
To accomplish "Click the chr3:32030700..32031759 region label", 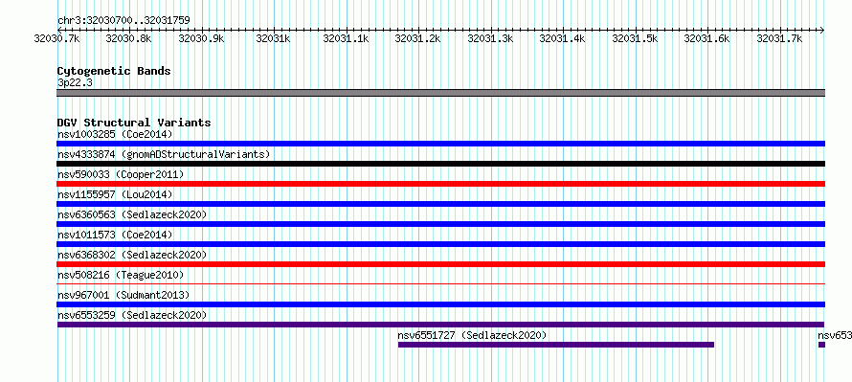I will pyautogui.click(x=123, y=21).
